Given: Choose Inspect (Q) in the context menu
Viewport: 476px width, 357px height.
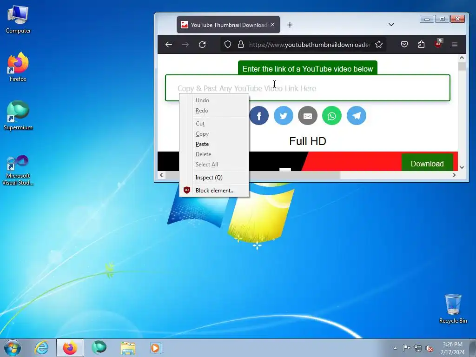Looking at the screenshot, I should [214, 178].
